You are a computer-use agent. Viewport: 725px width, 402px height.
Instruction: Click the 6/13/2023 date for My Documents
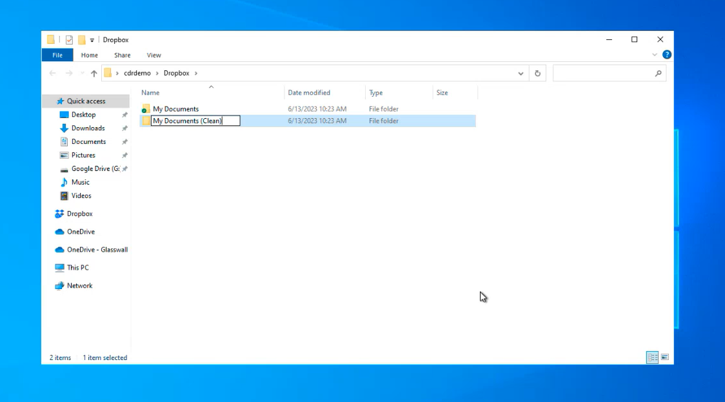[317, 108]
